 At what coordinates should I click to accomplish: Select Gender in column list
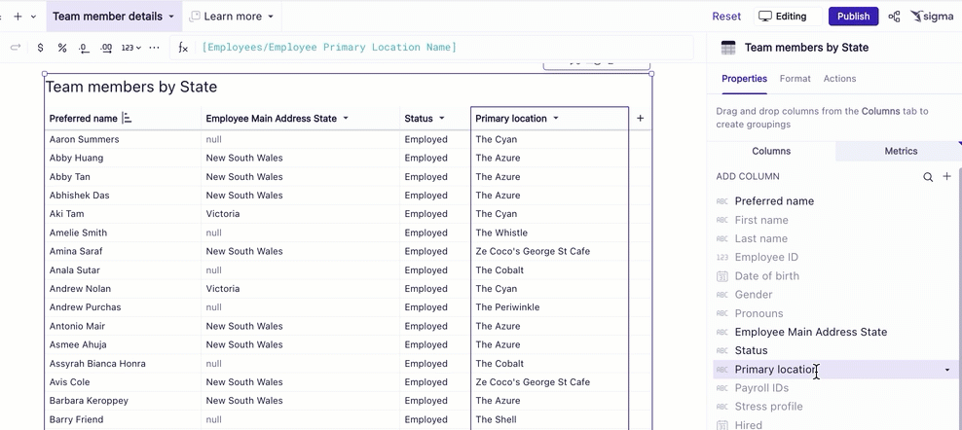[x=754, y=295]
